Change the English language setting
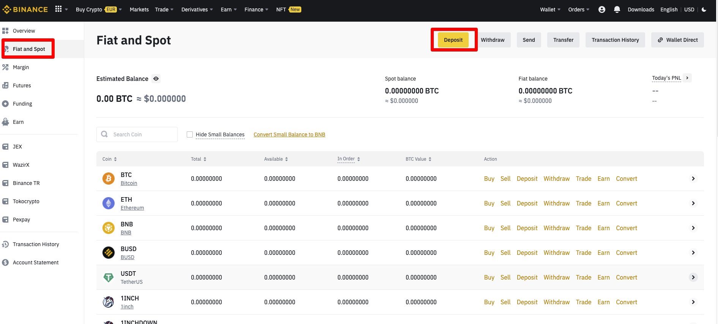 669,9
